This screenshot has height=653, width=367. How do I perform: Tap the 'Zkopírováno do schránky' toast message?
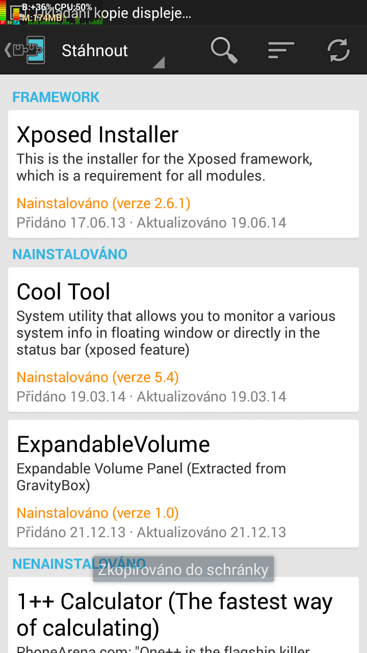(183, 569)
